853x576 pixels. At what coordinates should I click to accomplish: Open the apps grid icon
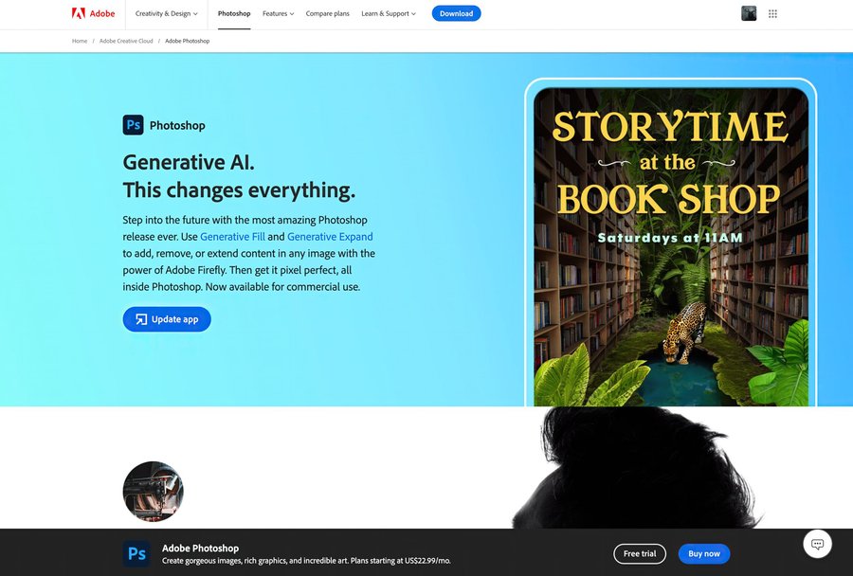pos(772,13)
